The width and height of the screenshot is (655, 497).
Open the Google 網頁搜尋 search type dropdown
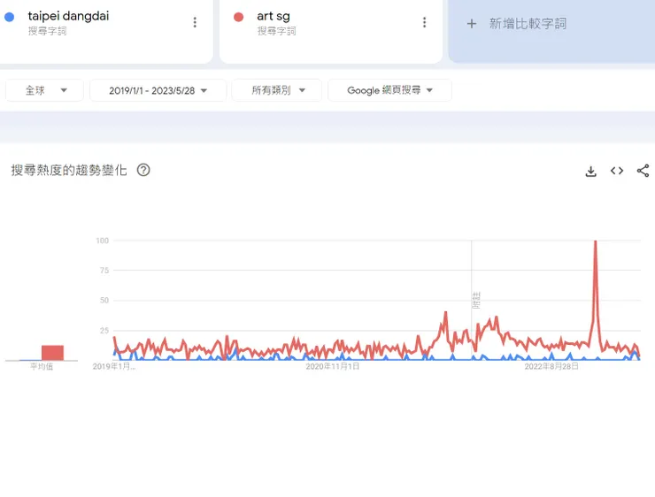[389, 90]
